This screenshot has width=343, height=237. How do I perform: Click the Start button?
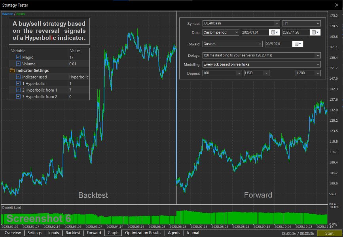pyautogui.click(x=329, y=233)
